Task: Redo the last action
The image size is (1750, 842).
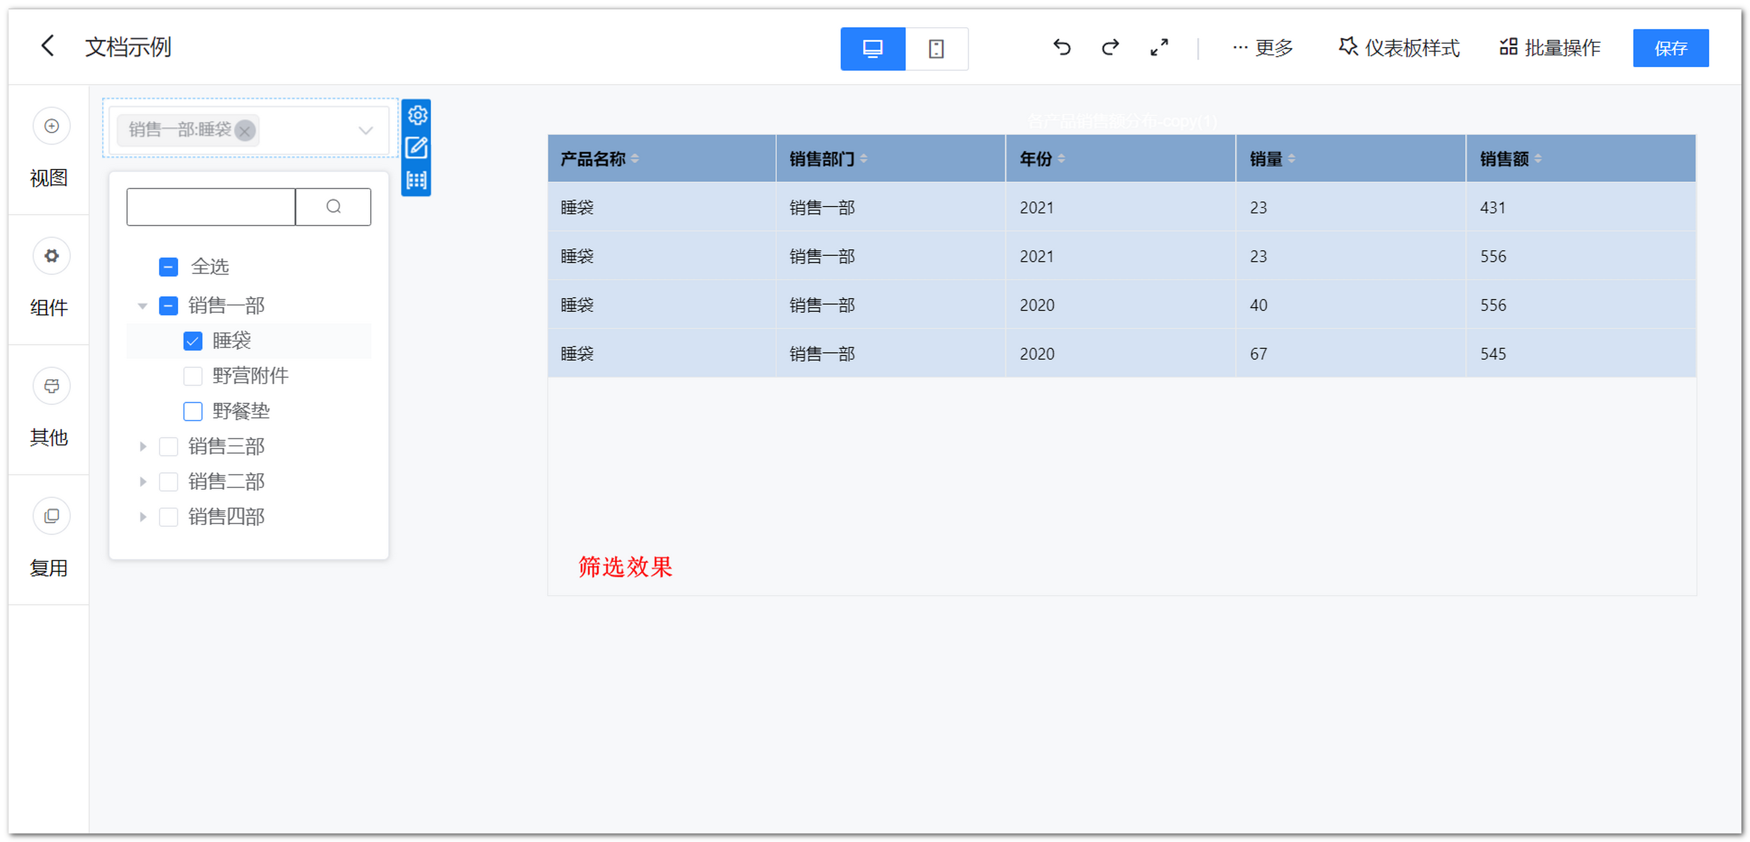Action: [1110, 47]
